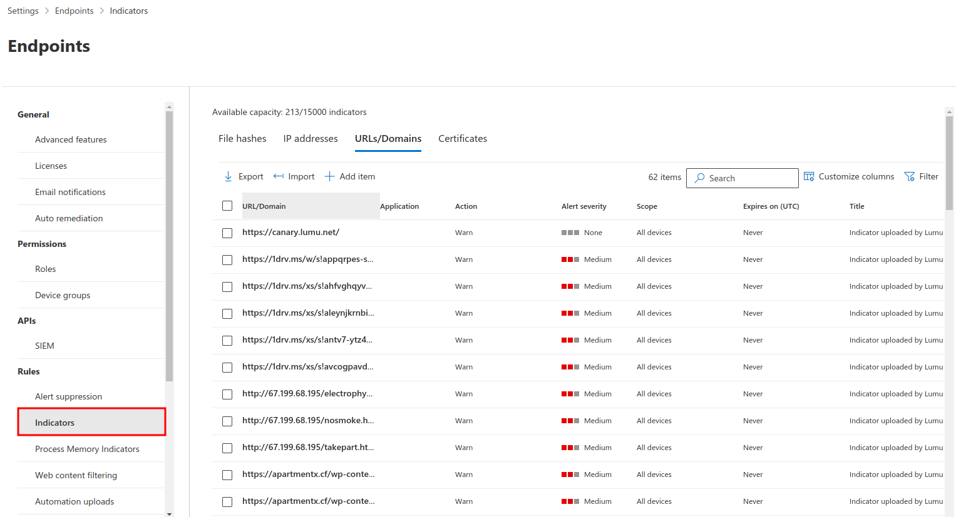Sort by Expires on (UTC) column header
The height and width of the screenshot is (517, 956).
771,206
